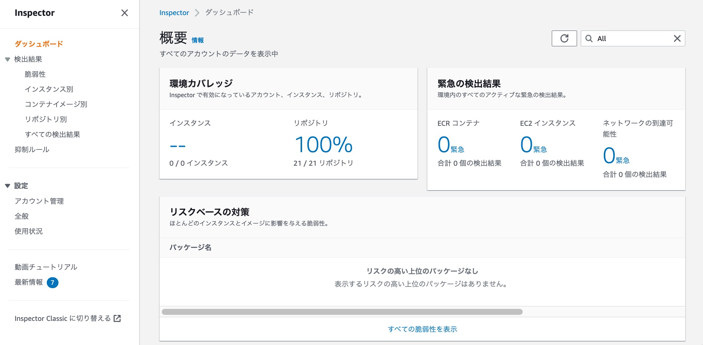Open 脆弱性 under 検出結果
The height and width of the screenshot is (345, 703).
pyautogui.click(x=35, y=74)
